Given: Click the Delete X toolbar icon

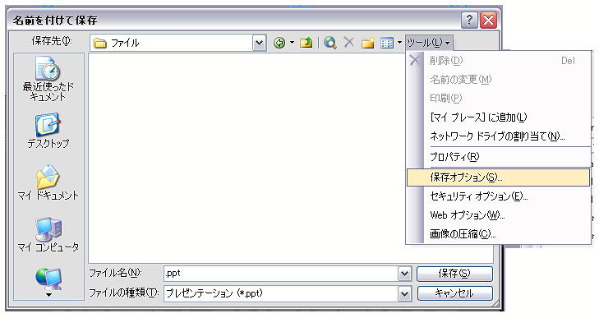Looking at the screenshot, I should click(348, 42).
